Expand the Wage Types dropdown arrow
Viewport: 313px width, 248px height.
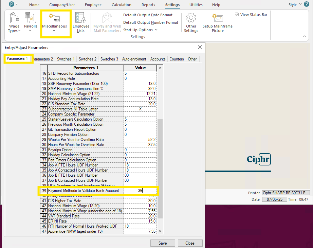point(19,31)
